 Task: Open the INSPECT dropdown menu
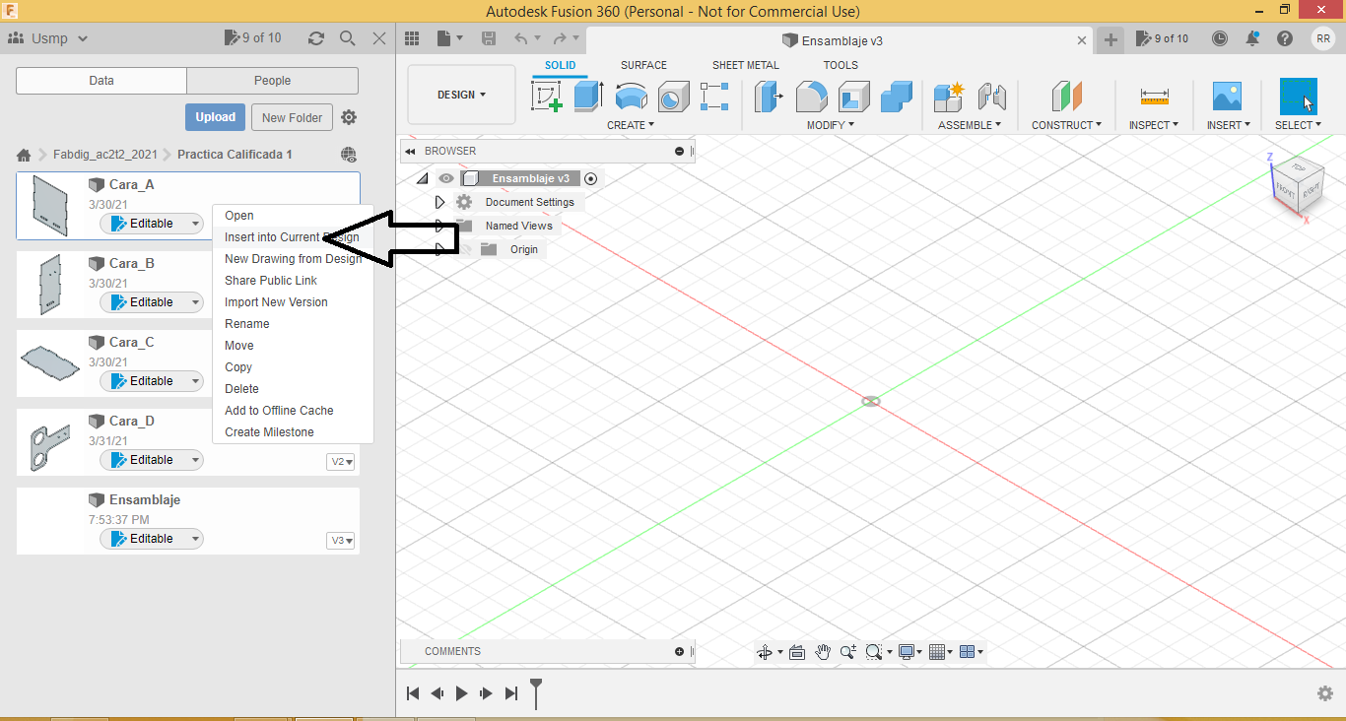1154,125
